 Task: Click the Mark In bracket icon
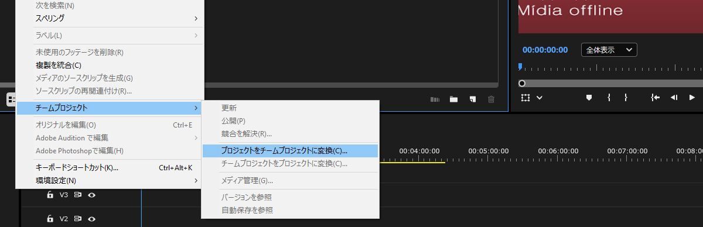click(x=609, y=98)
